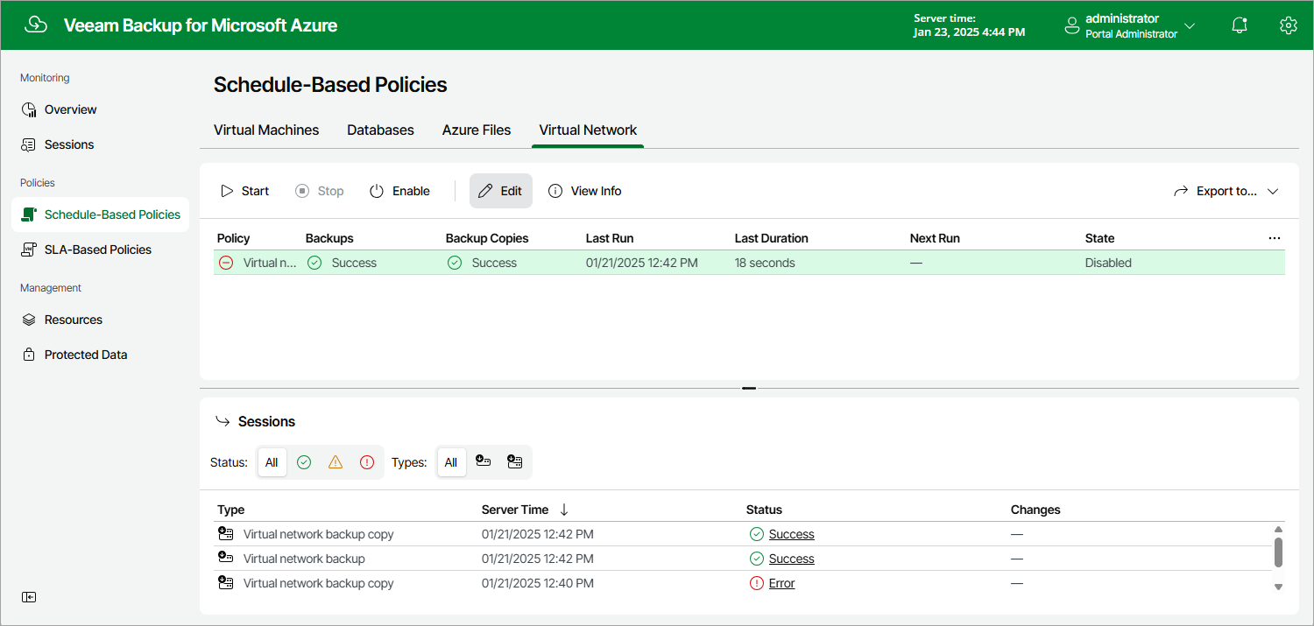This screenshot has width=1314, height=626.
Task: Click the administrator user avatar icon
Action: 1072,25
